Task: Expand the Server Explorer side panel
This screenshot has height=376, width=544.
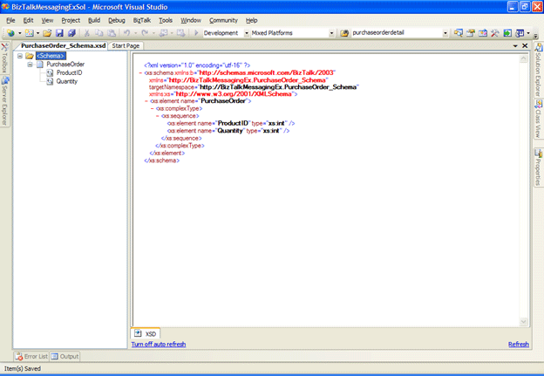Action: click(x=4, y=101)
